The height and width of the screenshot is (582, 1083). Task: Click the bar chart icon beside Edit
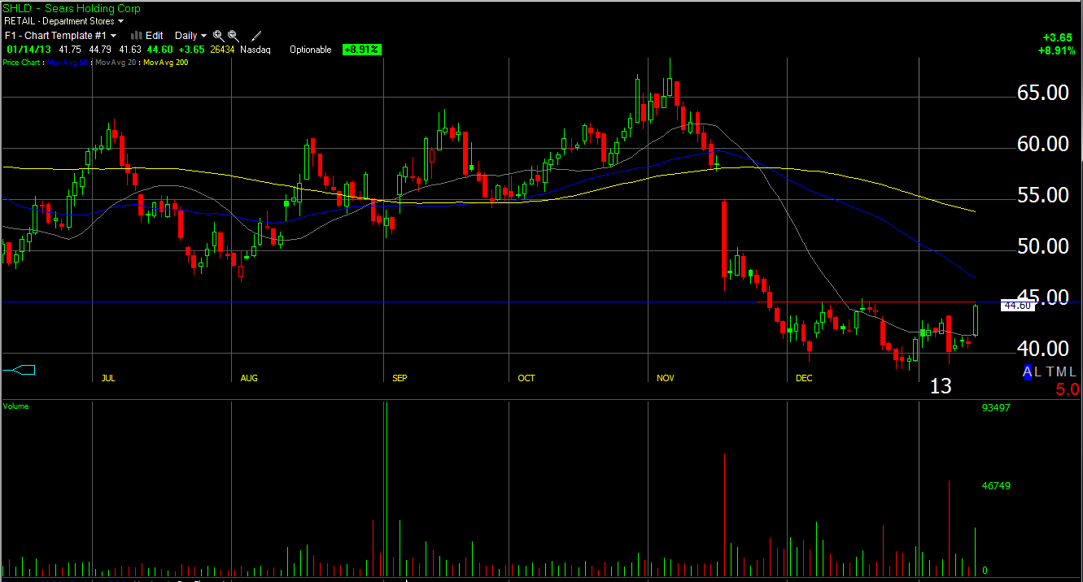[137, 36]
